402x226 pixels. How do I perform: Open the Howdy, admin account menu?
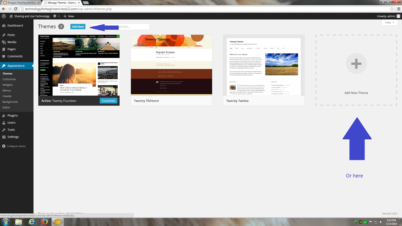click(x=388, y=16)
